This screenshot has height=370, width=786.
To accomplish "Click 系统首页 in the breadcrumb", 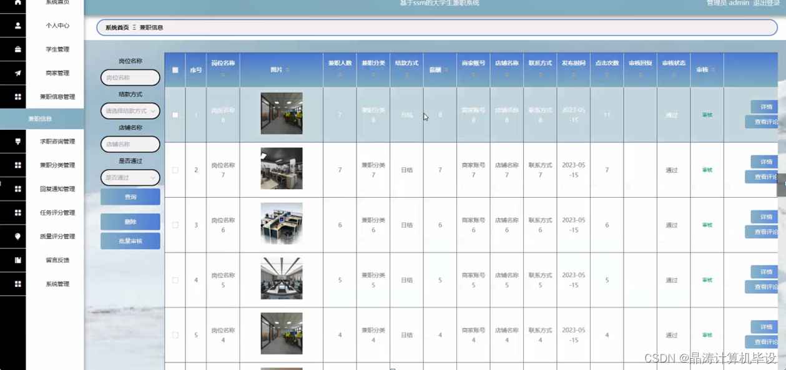I will pos(117,27).
